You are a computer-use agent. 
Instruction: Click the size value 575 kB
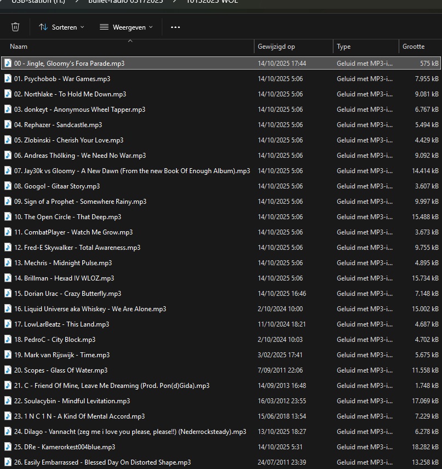tap(429, 64)
